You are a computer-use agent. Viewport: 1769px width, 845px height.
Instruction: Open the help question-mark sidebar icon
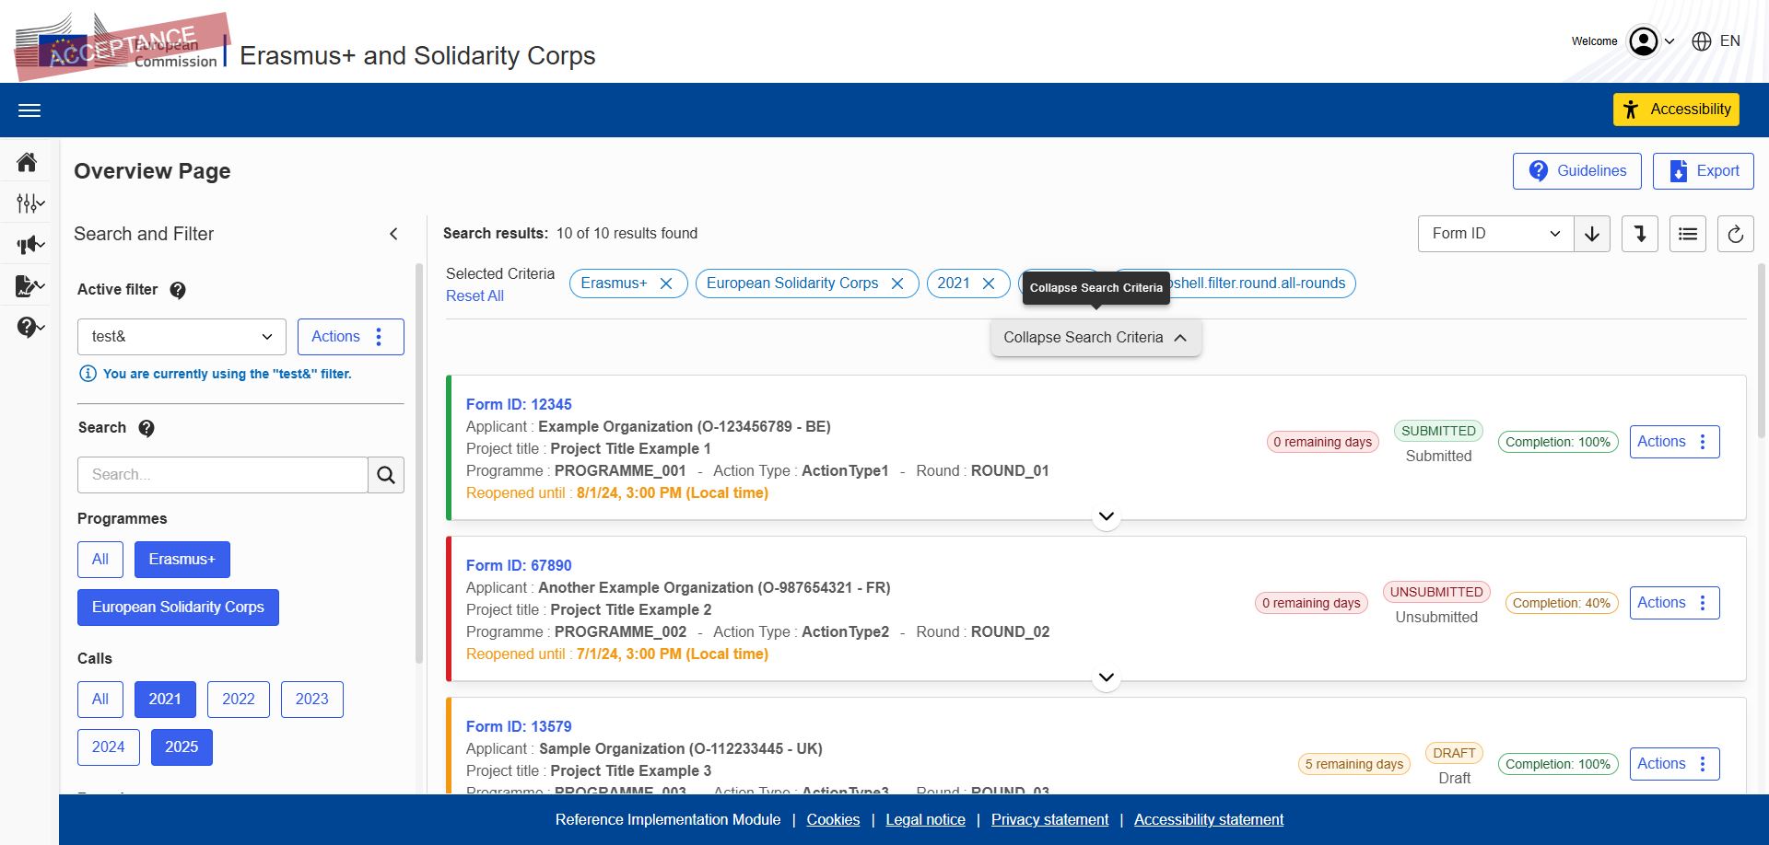tap(29, 327)
